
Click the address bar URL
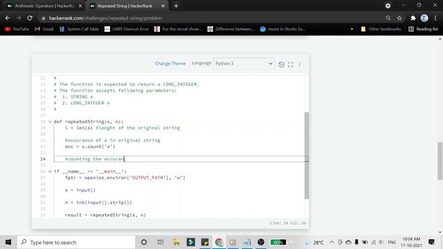pyautogui.click(x=105, y=18)
